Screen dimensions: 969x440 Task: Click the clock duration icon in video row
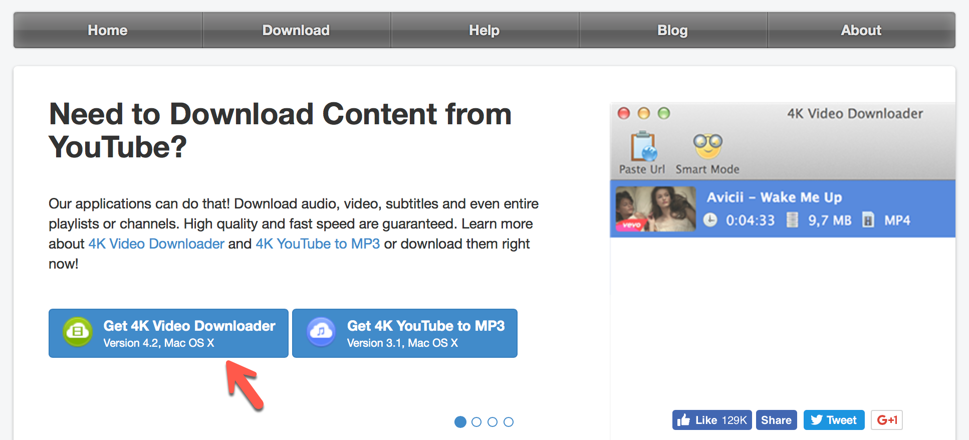click(710, 220)
